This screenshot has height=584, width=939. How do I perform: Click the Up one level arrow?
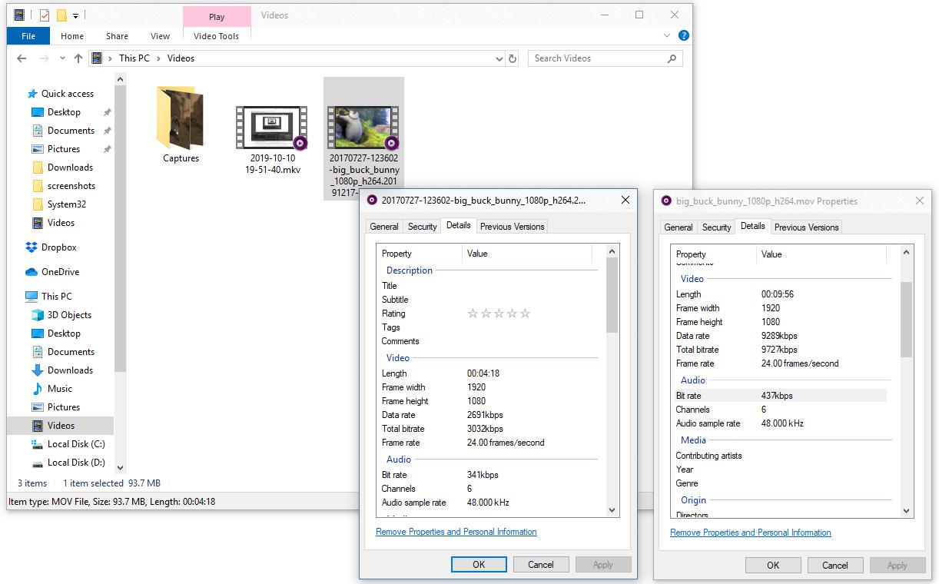pyautogui.click(x=78, y=58)
